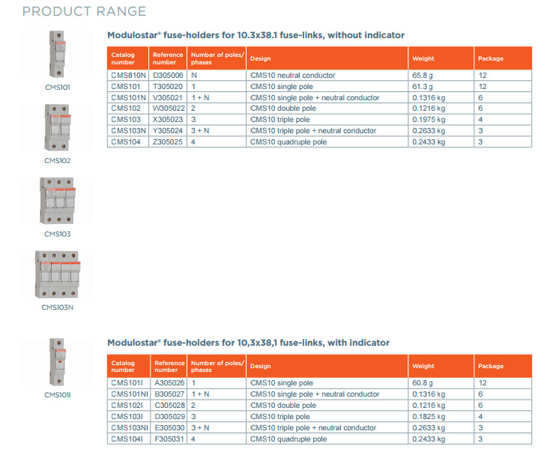The width and height of the screenshot is (544, 458).
Task: Click catalog number CMS810N cell
Action: click(x=128, y=75)
